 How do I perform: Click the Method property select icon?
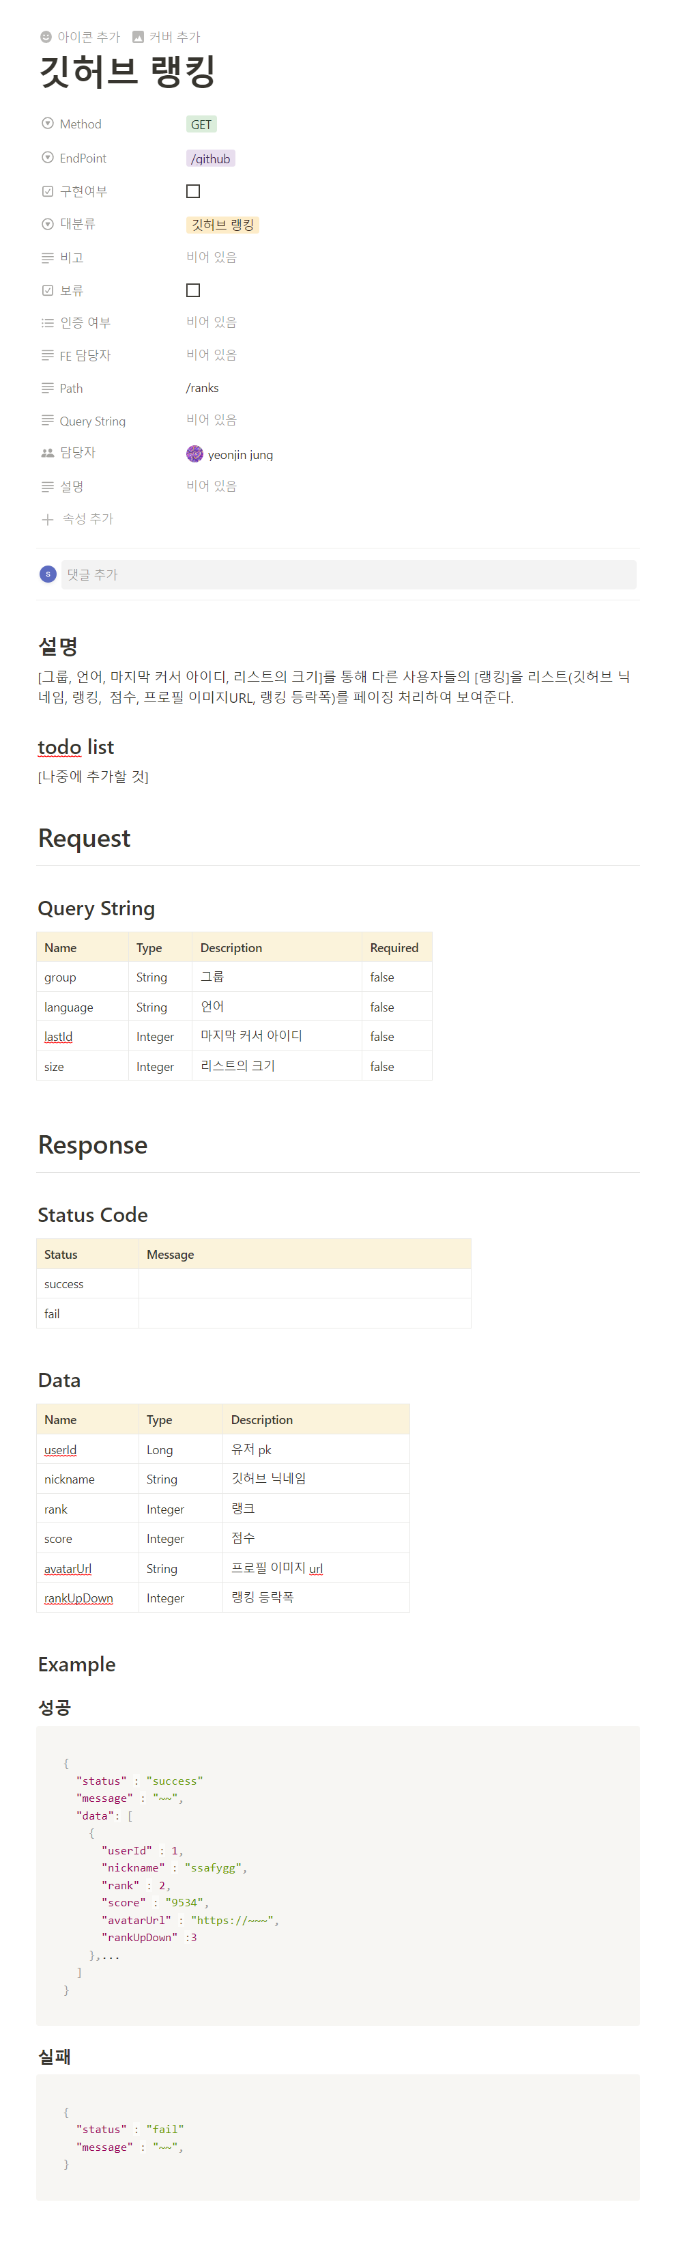(48, 124)
